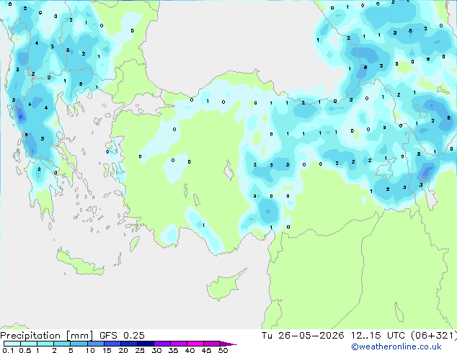Click the purple swatch between 35 and 40
The height and width of the screenshot is (353, 457).
click(178, 344)
